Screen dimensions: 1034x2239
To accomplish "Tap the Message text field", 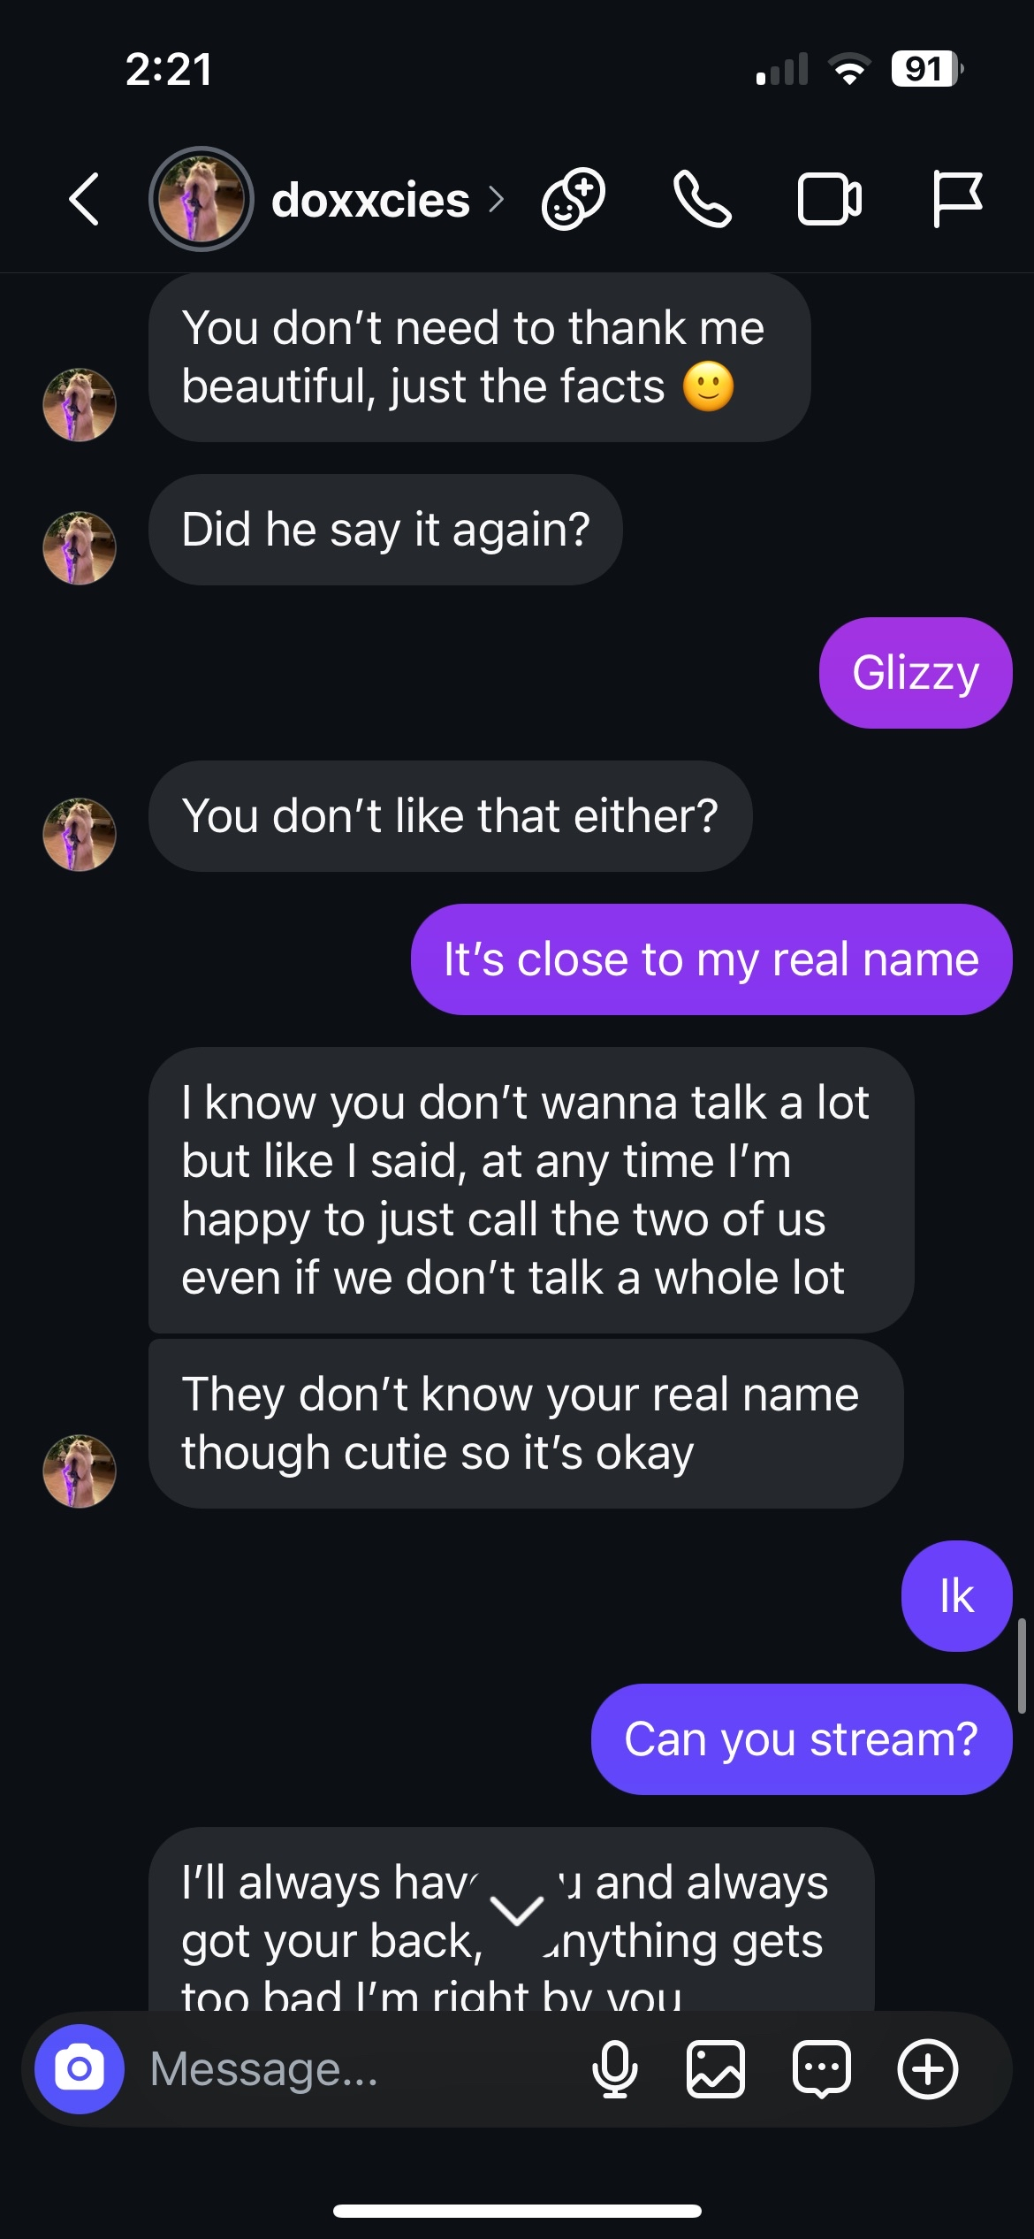I will [x=354, y=2069].
